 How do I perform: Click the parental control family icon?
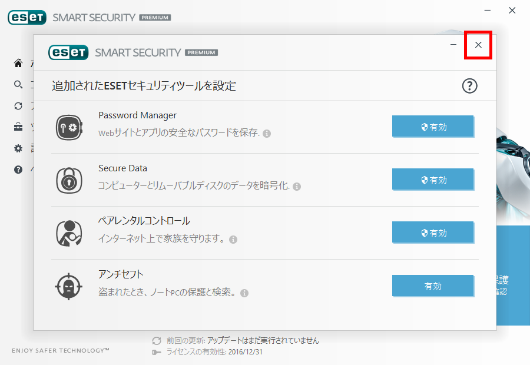pos(69,233)
